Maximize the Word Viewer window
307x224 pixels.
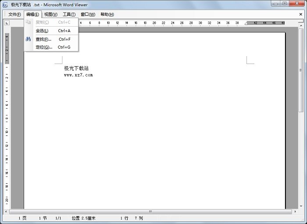pyautogui.click(x=285, y=4)
